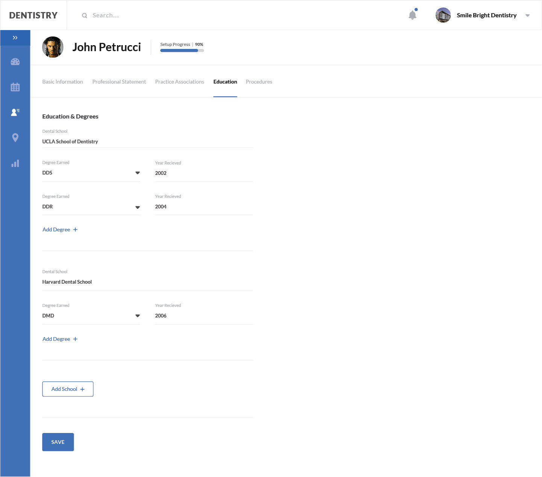Open the Practice Associations tab

pos(179,82)
